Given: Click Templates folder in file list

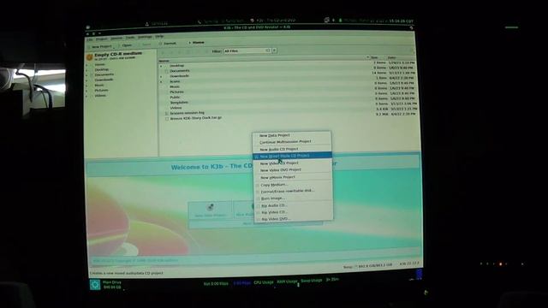Looking at the screenshot, I should pos(179,103).
